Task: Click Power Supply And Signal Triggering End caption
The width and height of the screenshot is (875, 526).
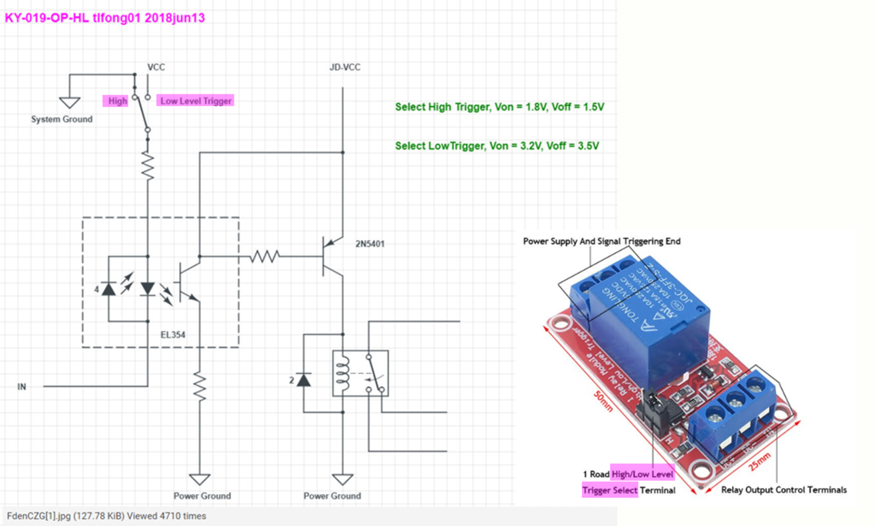Action: click(602, 241)
